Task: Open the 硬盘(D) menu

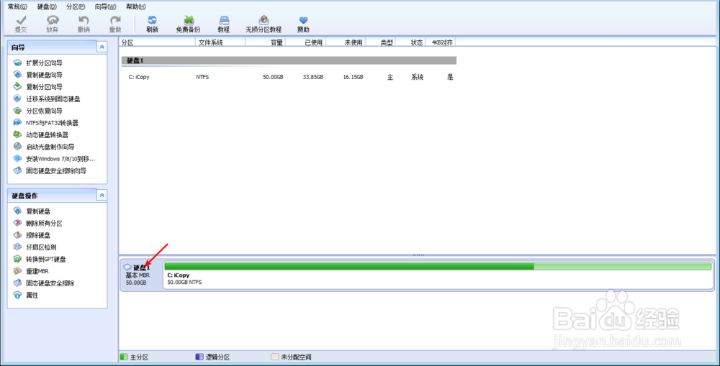Action: click(47, 6)
